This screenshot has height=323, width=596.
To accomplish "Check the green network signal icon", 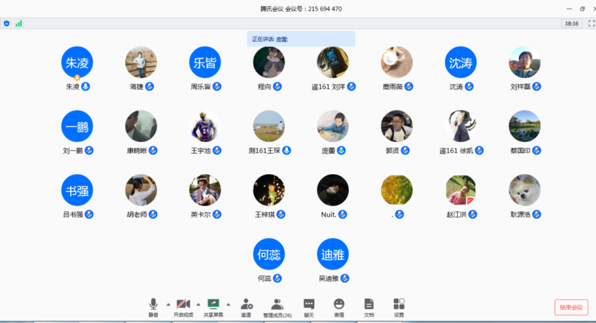I will point(19,24).
